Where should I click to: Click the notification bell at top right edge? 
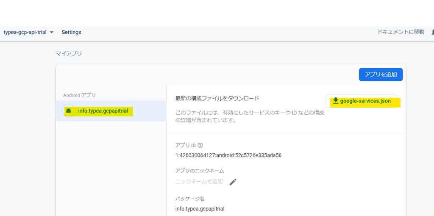pos(432,32)
